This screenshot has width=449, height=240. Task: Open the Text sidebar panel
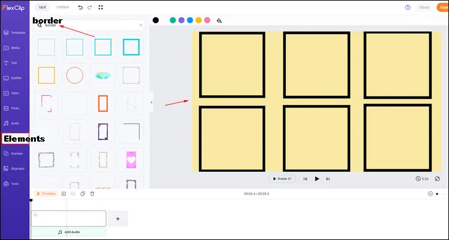[x=11, y=63]
